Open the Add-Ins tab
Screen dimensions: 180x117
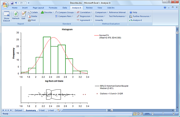click(x=111, y=8)
